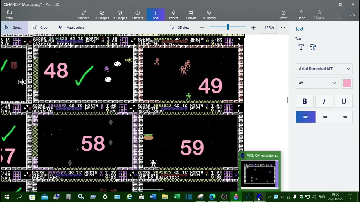Select the 2D text option

click(301, 47)
